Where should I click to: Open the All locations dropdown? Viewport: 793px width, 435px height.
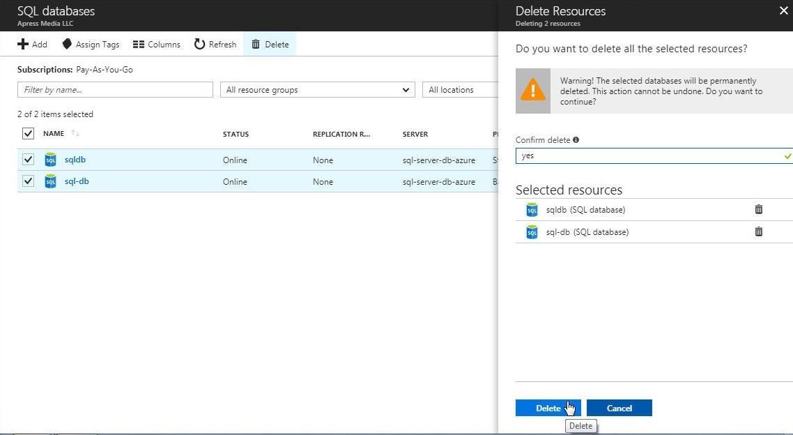[x=460, y=89]
